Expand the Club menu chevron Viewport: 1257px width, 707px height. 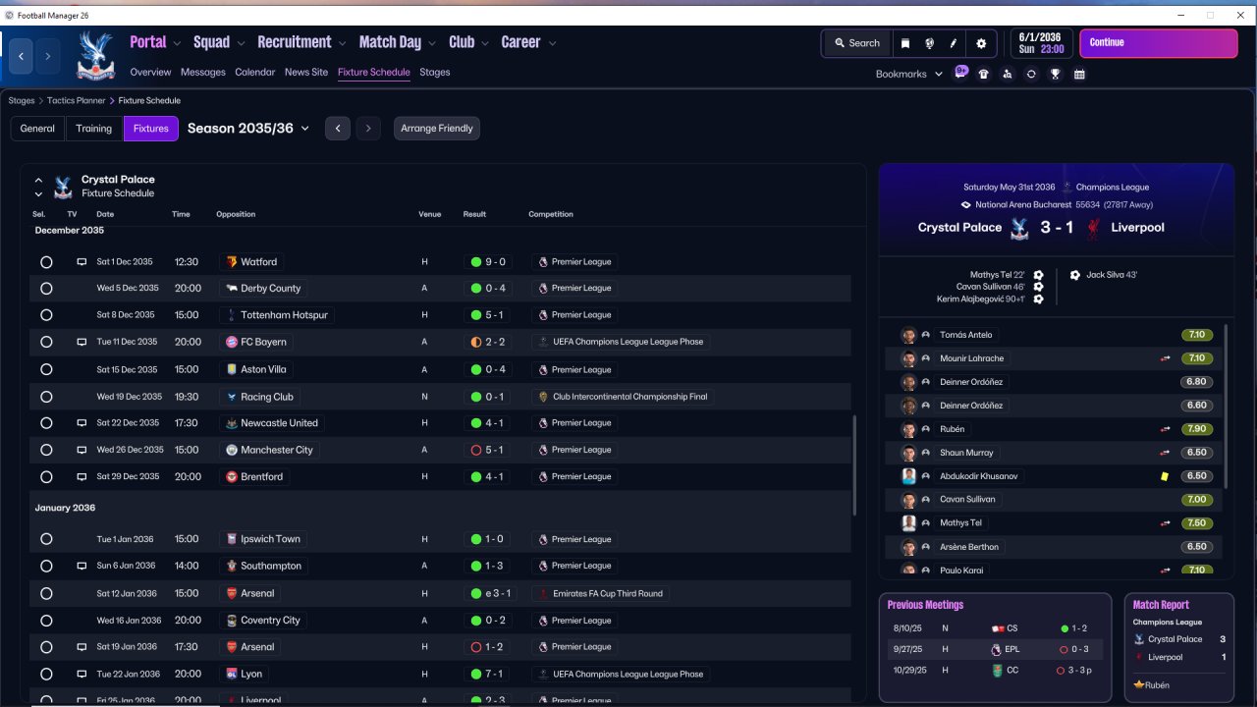(x=485, y=43)
